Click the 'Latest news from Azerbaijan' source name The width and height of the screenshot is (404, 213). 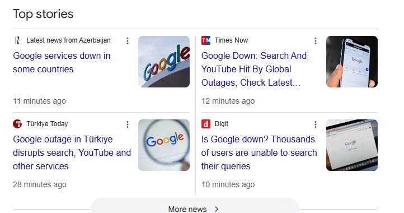(x=68, y=40)
